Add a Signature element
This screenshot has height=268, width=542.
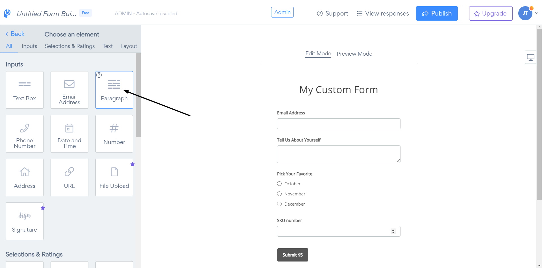coord(25,221)
